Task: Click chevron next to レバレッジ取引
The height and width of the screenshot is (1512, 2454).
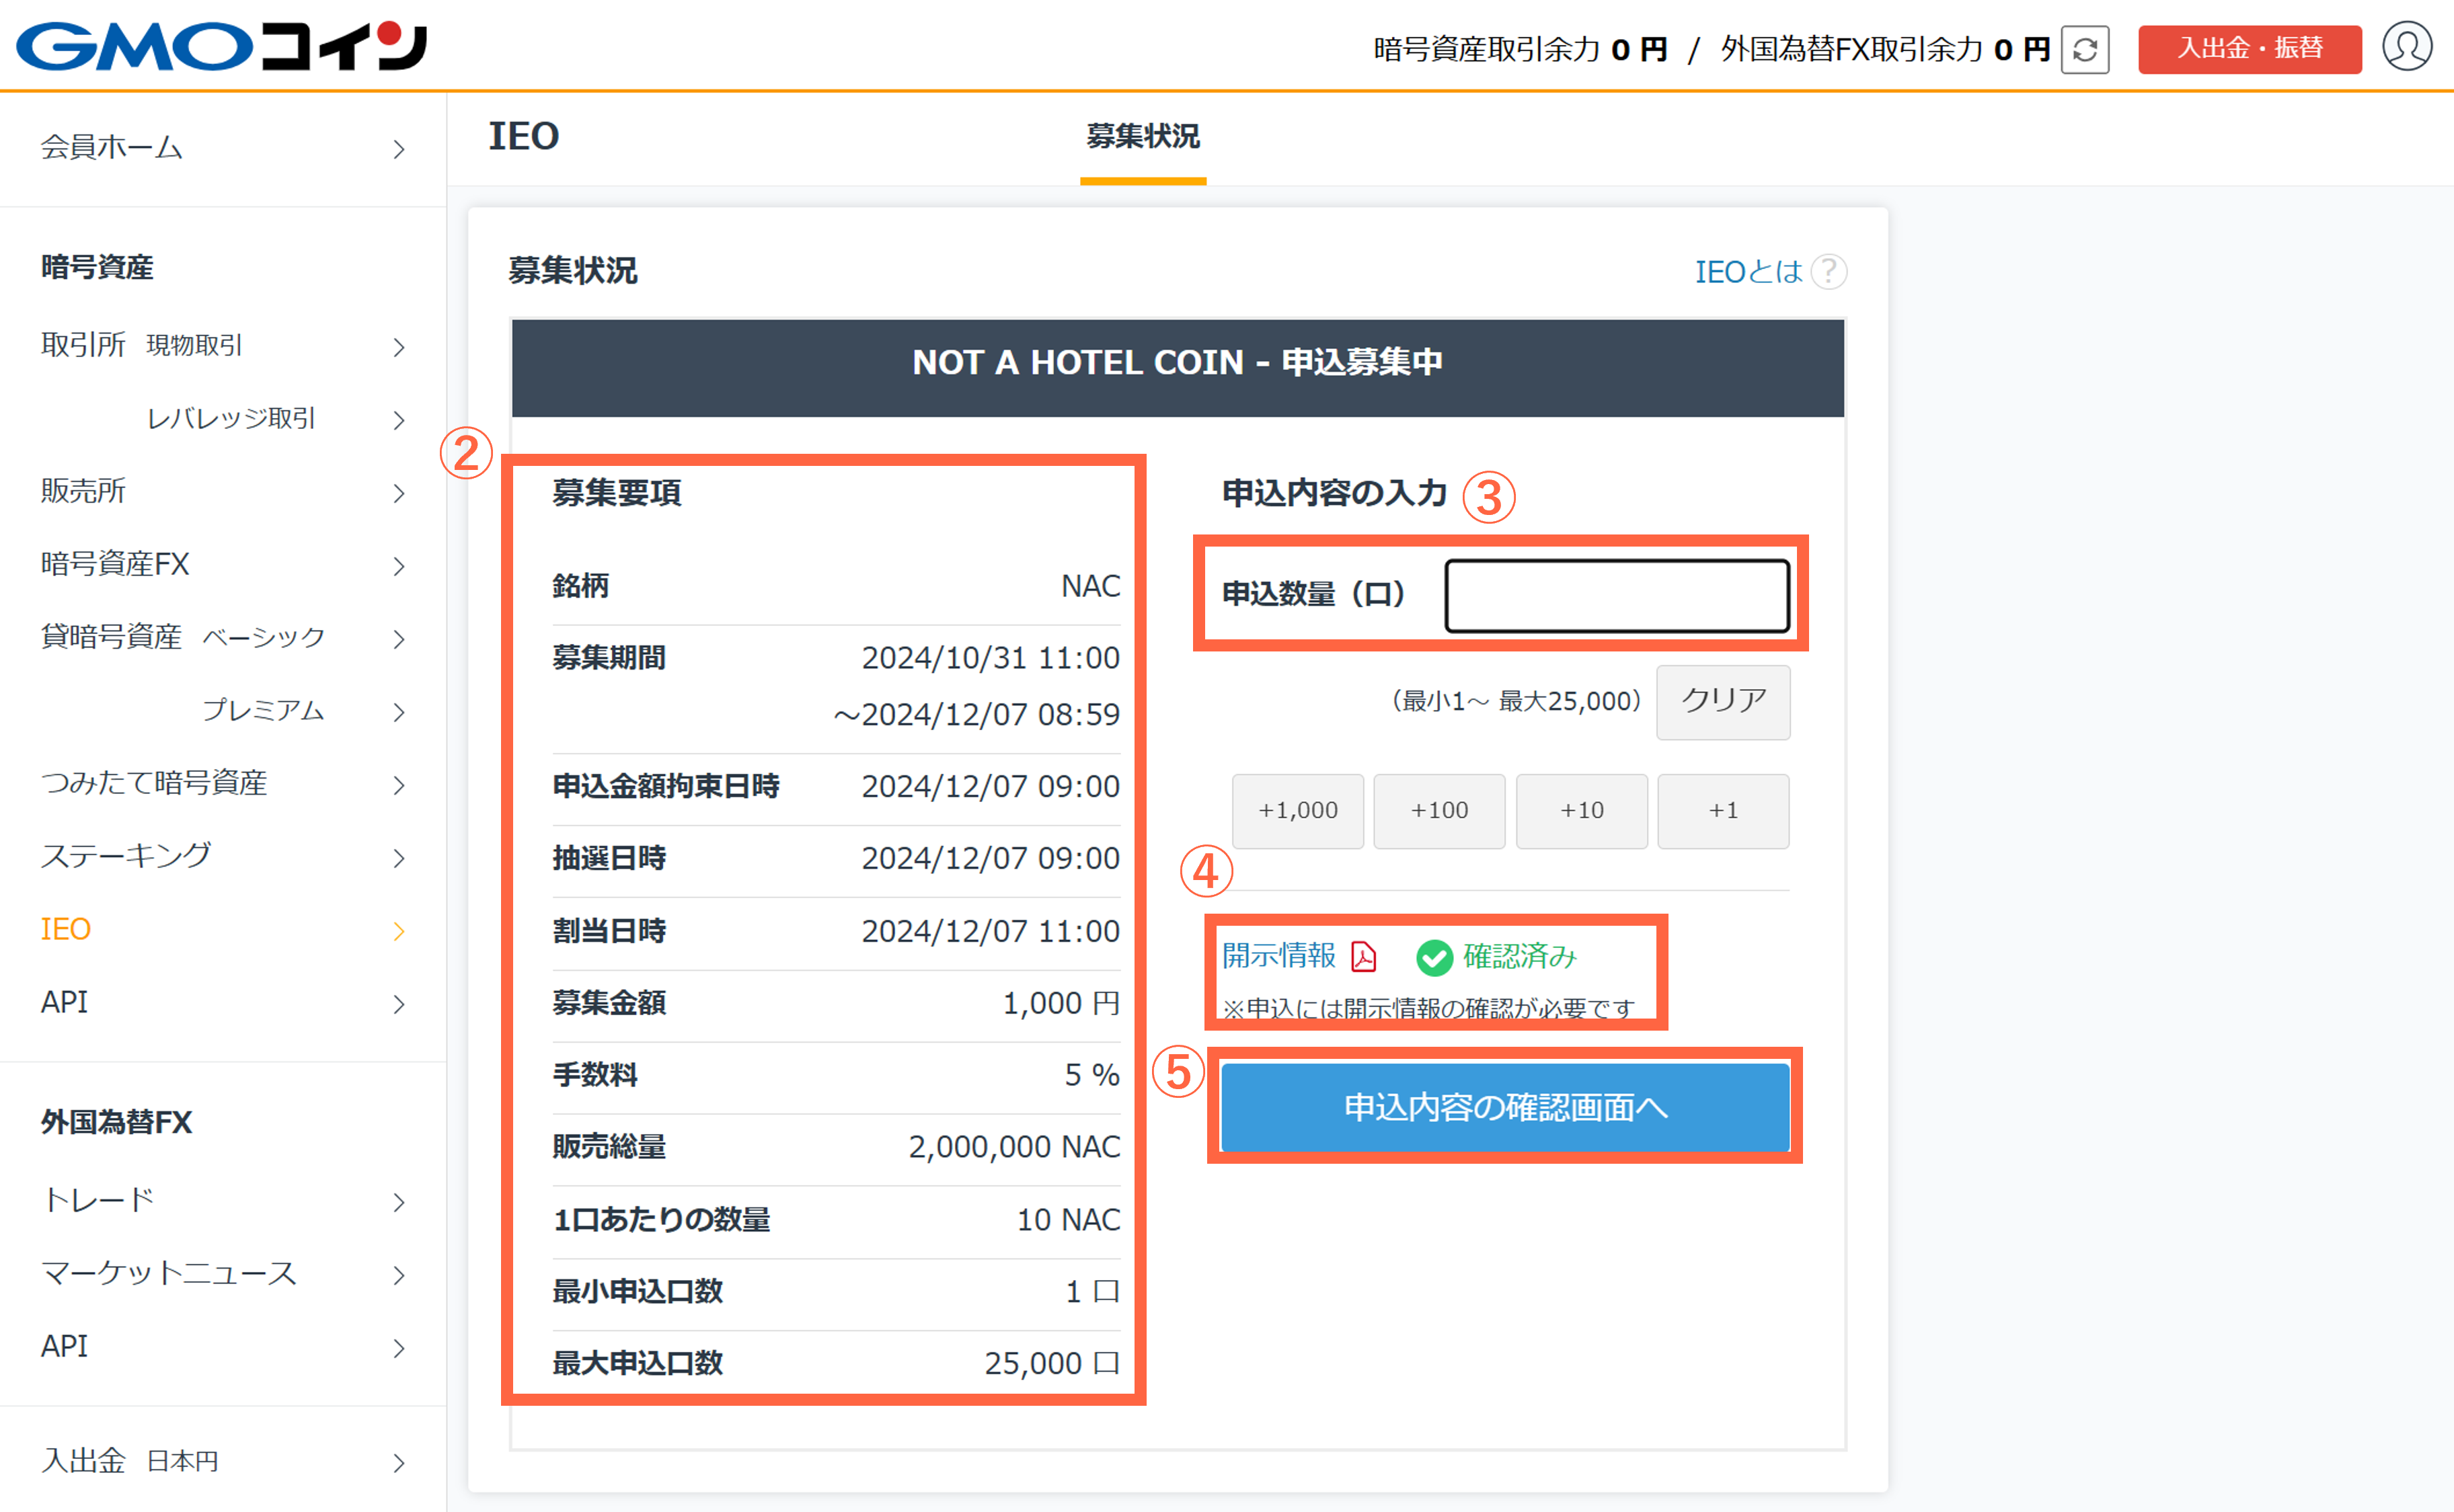Action: [399, 420]
